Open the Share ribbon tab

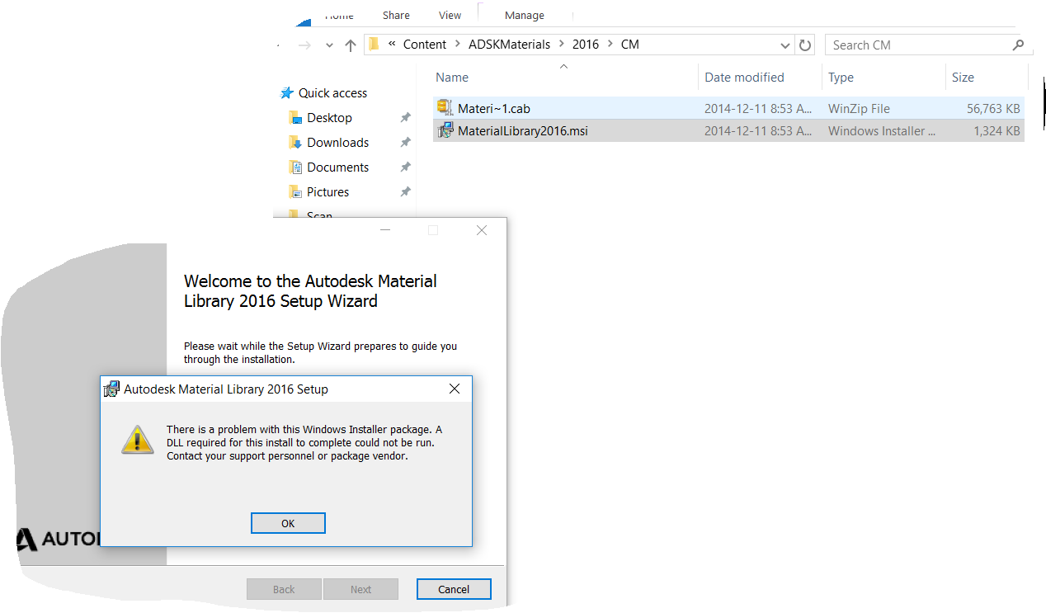pos(396,15)
